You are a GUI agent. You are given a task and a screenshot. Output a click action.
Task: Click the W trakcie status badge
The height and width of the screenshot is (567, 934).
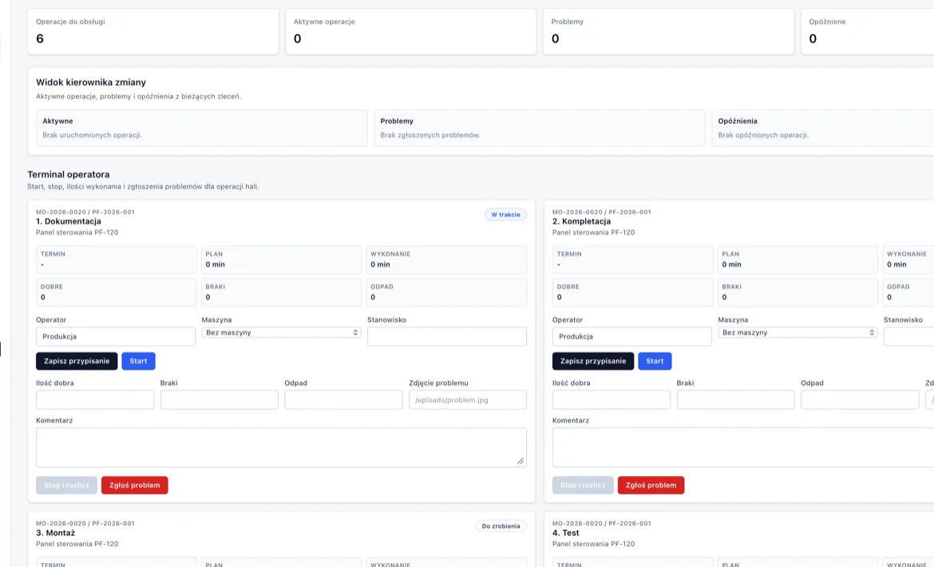pos(506,214)
